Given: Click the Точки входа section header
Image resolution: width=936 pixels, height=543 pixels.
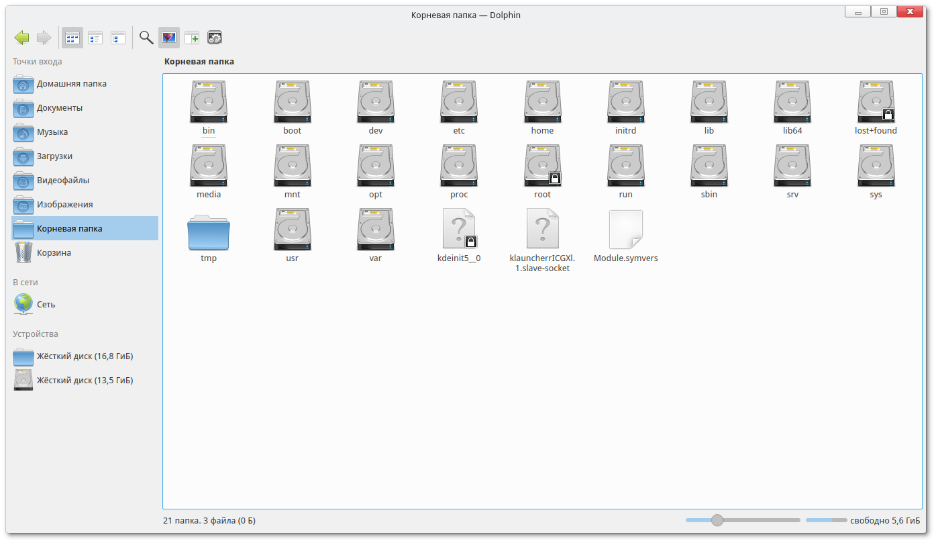Looking at the screenshot, I should point(38,62).
